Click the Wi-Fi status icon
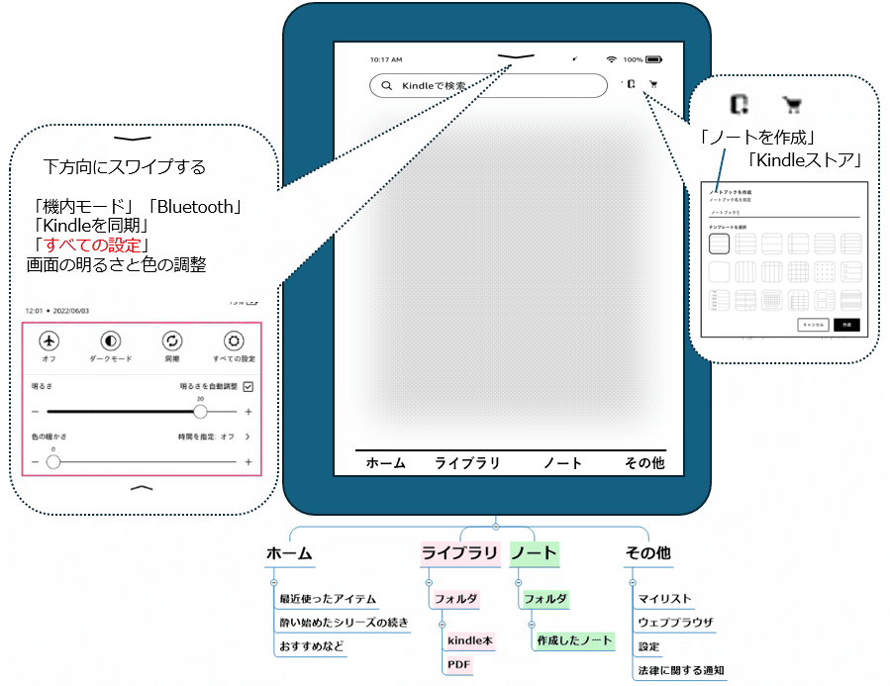 (611, 59)
